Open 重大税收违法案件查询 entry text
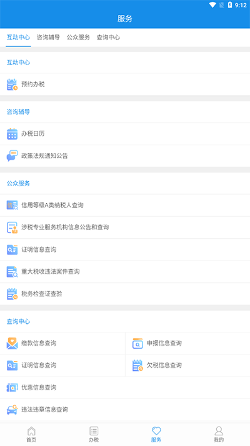Viewport: 250px width, 446px height. coord(51,272)
